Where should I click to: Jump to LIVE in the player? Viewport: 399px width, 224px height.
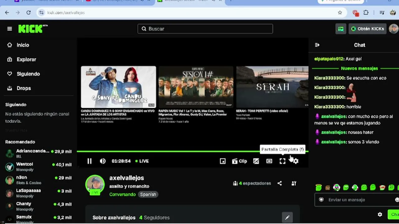(142, 161)
